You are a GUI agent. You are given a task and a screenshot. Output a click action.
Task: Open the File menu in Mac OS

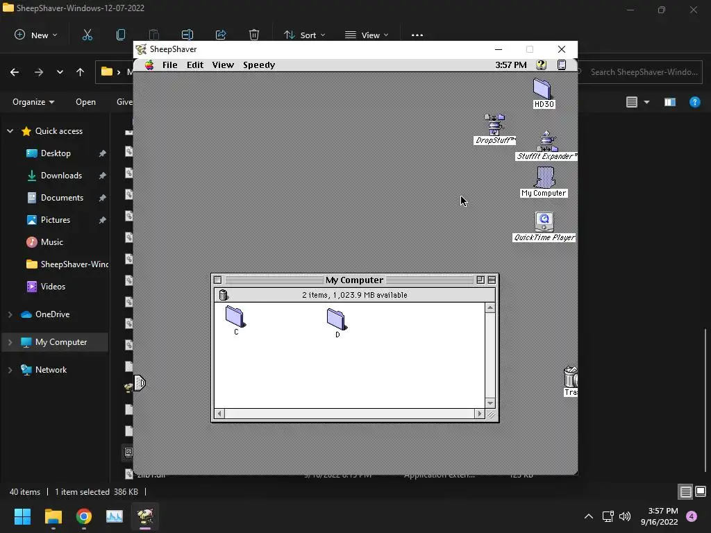[x=169, y=65]
